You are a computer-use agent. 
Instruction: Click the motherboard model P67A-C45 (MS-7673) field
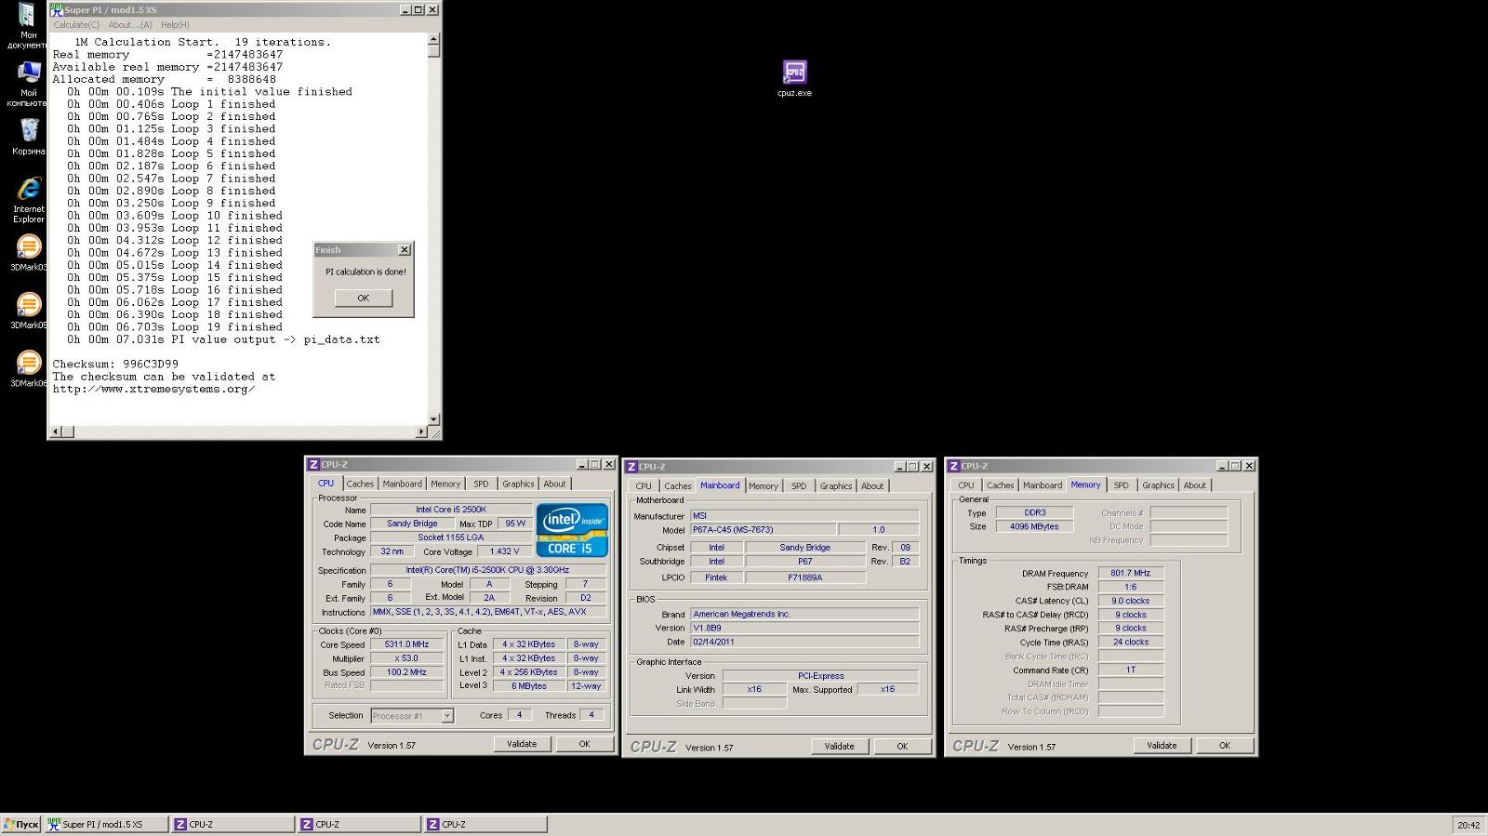tap(763, 529)
